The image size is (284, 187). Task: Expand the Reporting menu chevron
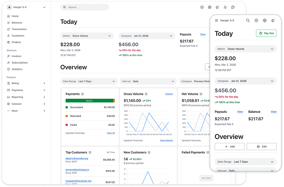44,97
